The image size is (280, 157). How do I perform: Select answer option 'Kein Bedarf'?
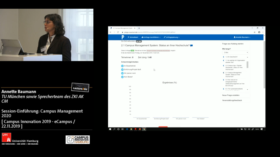coord(122,77)
